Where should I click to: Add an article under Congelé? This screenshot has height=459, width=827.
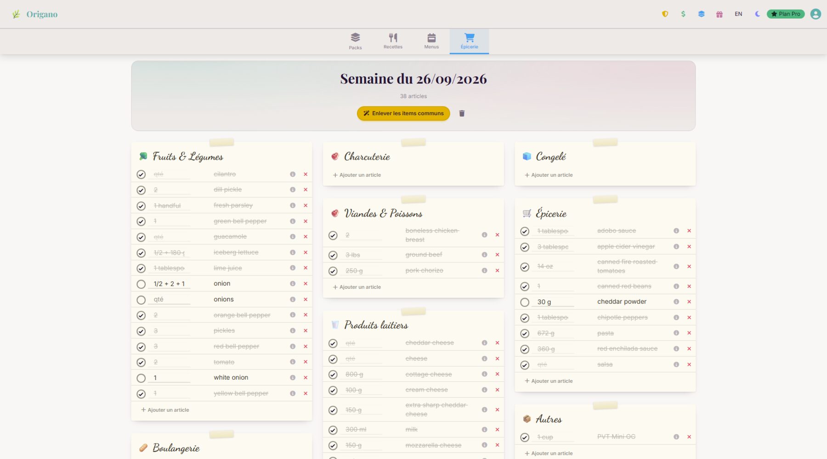(x=549, y=175)
